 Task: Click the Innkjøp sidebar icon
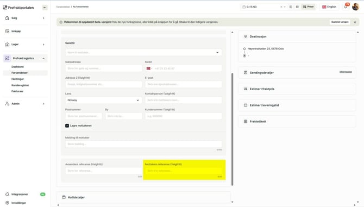coord(7,31)
